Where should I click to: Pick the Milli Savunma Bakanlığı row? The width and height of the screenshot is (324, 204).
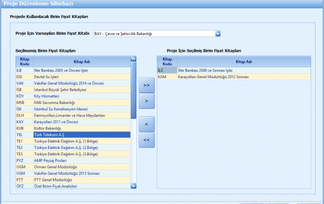coord(81,102)
